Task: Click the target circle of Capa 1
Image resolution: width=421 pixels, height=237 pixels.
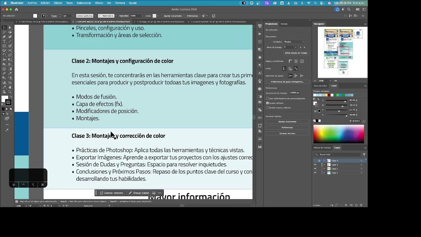Action: coord(361,172)
